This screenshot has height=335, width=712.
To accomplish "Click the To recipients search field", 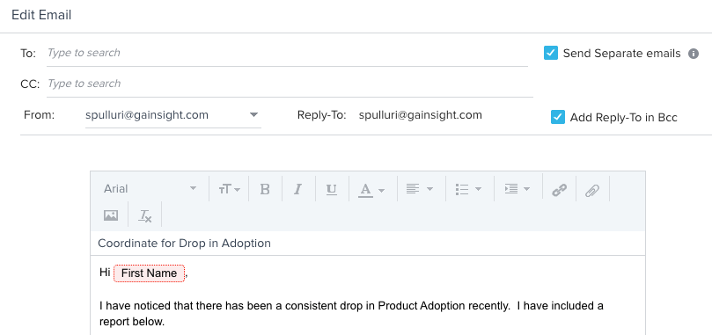I will tap(287, 53).
